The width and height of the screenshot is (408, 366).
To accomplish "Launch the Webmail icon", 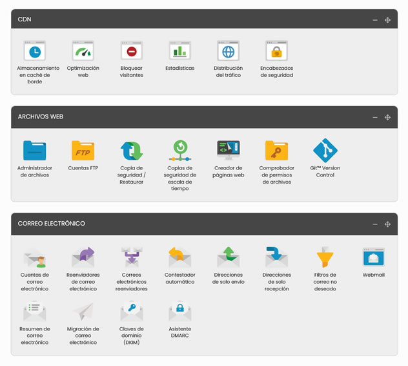I will tap(373, 257).
